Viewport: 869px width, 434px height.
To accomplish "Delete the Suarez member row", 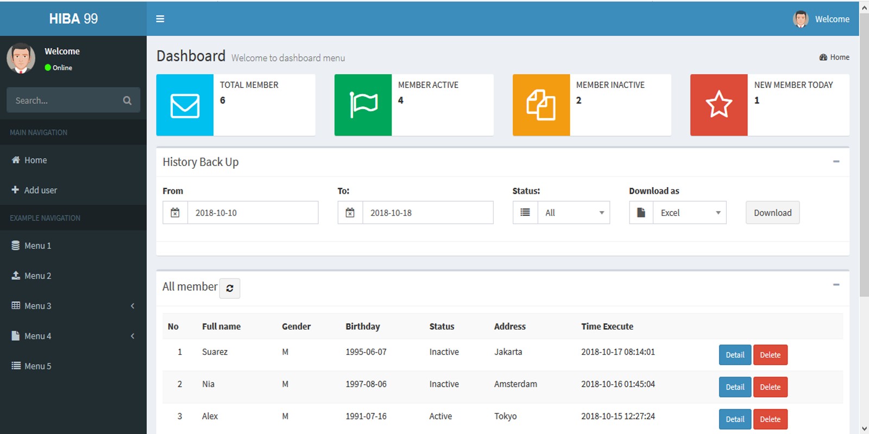I will [770, 355].
